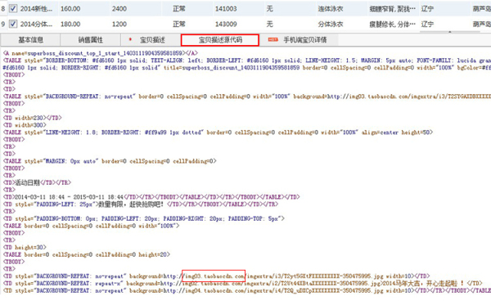Screen dimensions: 491x305
Task: Place cursor on the superboss_discount_top_1_start anchor line
Action: coord(100,53)
